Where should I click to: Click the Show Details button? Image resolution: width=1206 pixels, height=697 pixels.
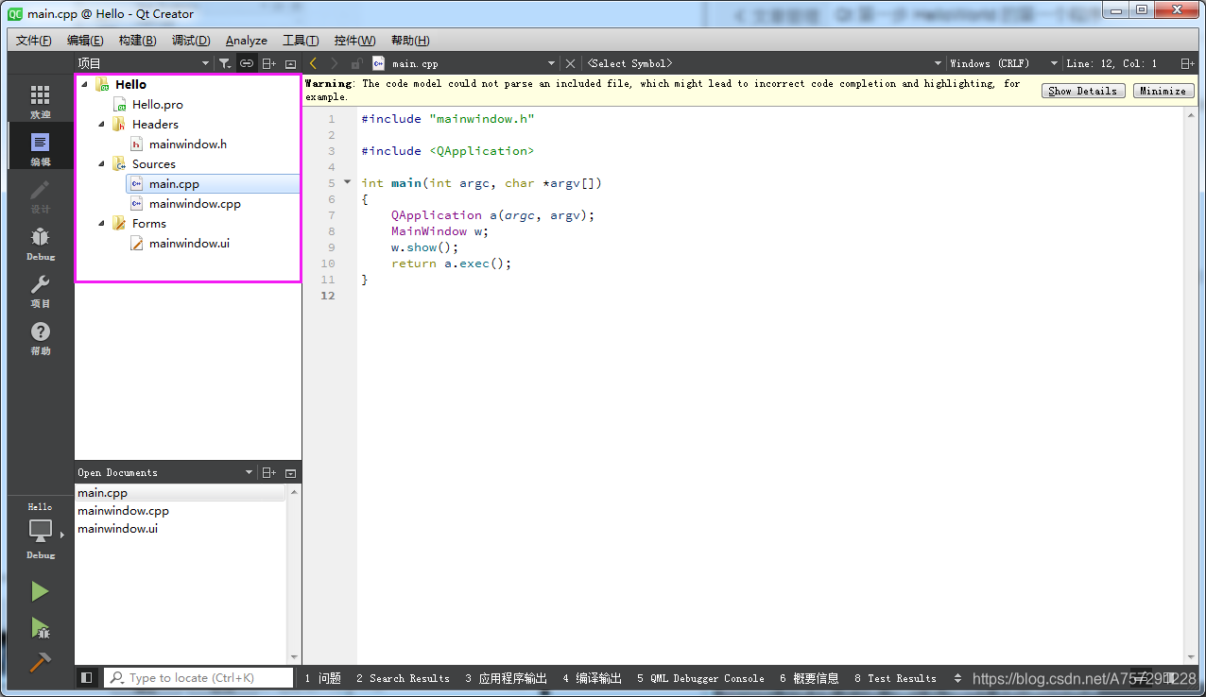pyautogui.click(x=1083, y=91)
